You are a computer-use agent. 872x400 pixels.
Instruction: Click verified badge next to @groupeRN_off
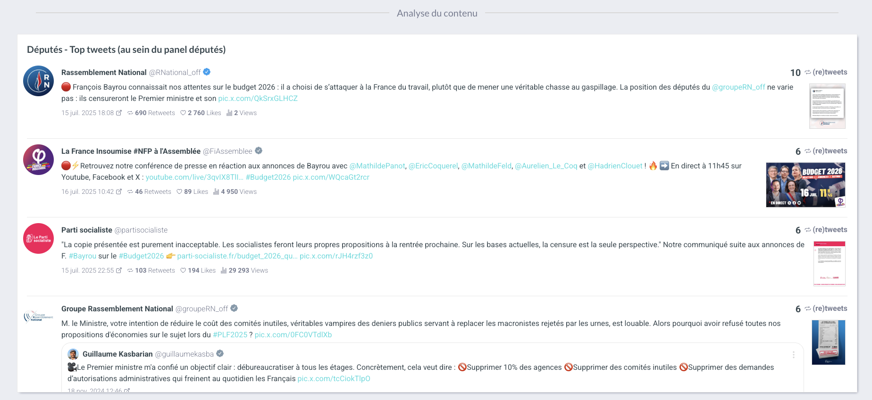tap(234, 308)
